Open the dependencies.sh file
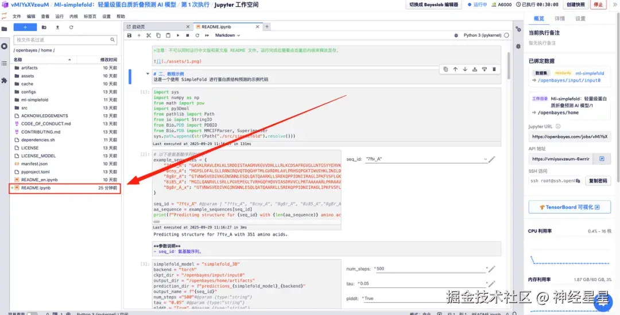Viewport: 620px width, 315px height. click(x=65, y=140)
